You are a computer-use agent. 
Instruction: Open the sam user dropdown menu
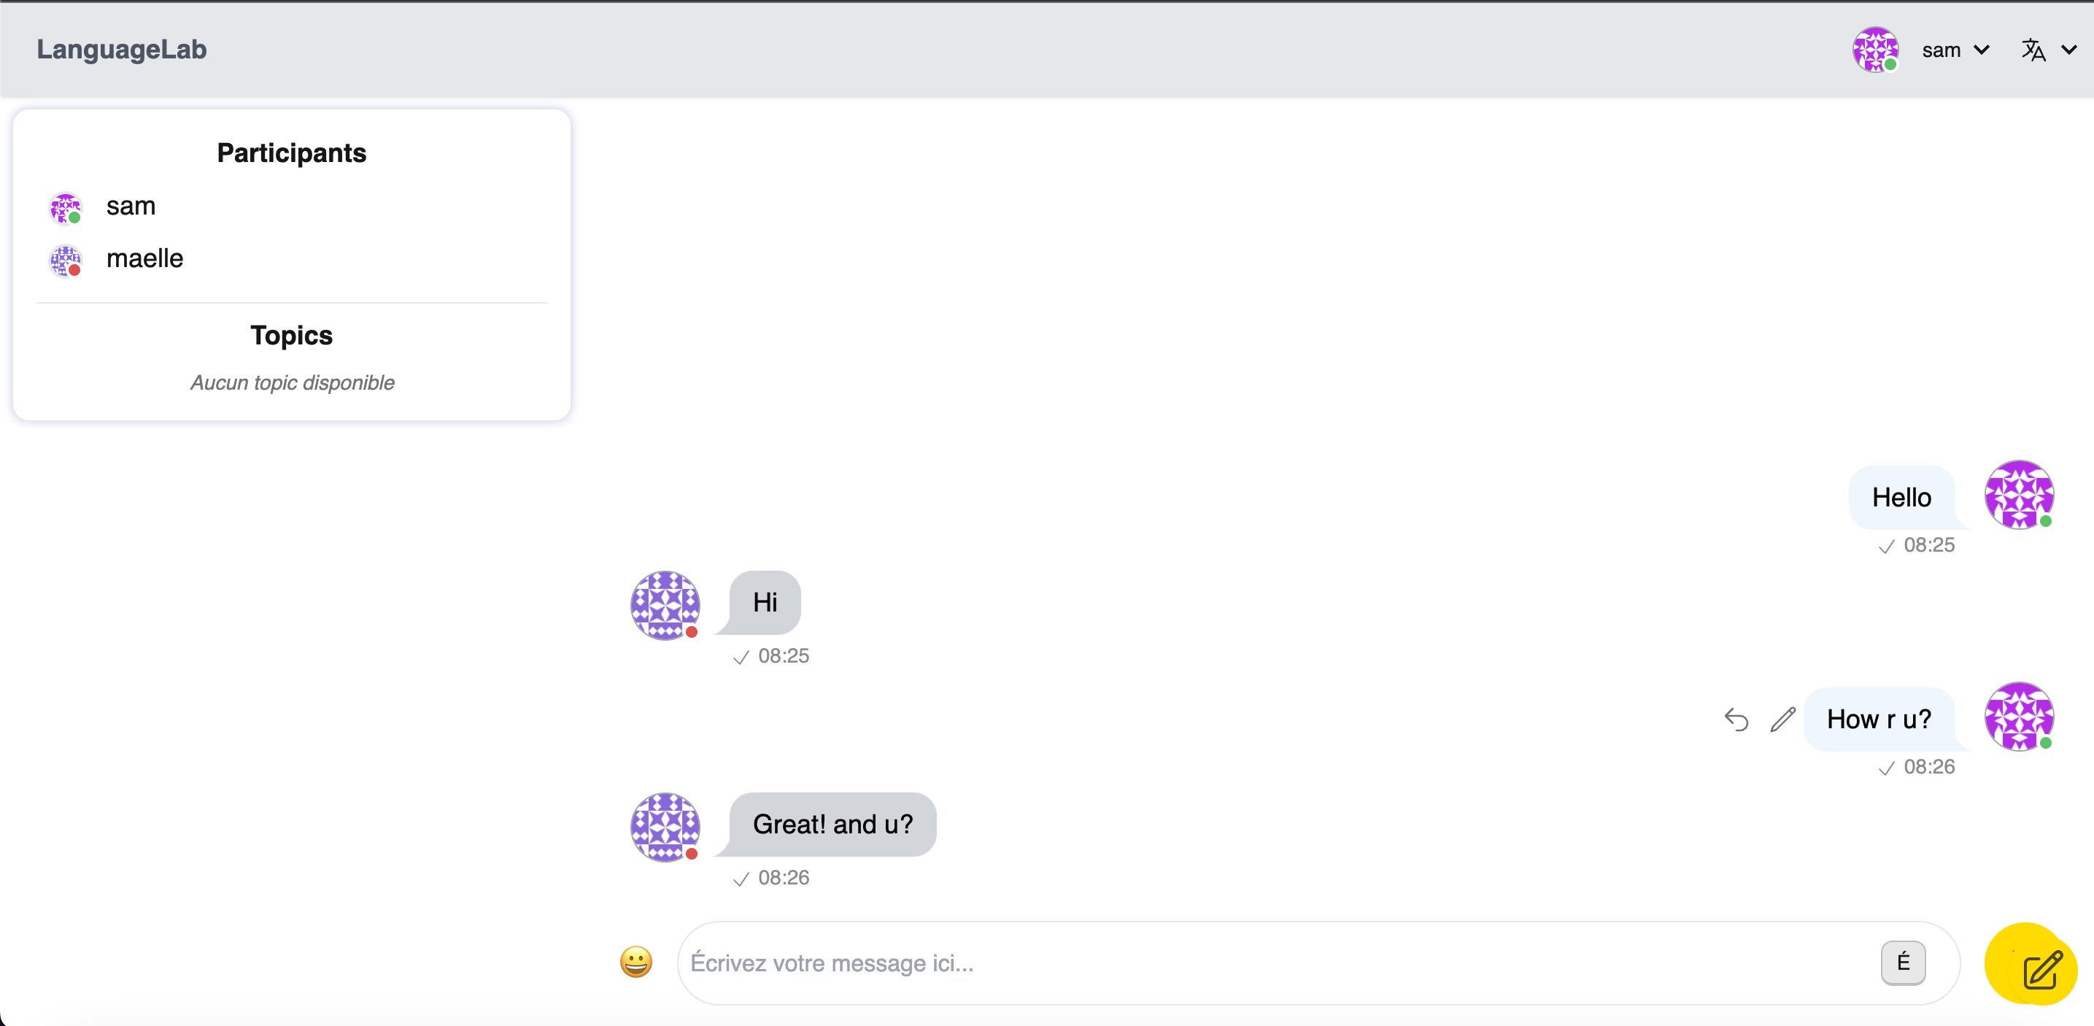[x=1955, y=50]
